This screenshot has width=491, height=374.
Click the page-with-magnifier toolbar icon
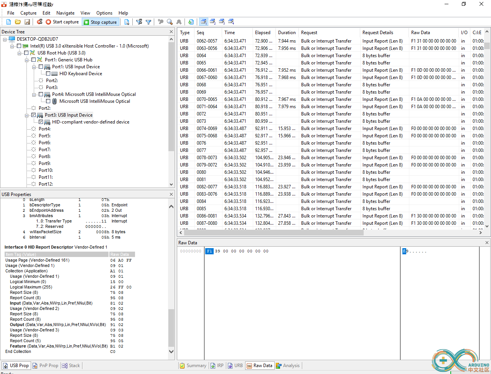click(127, 22)
